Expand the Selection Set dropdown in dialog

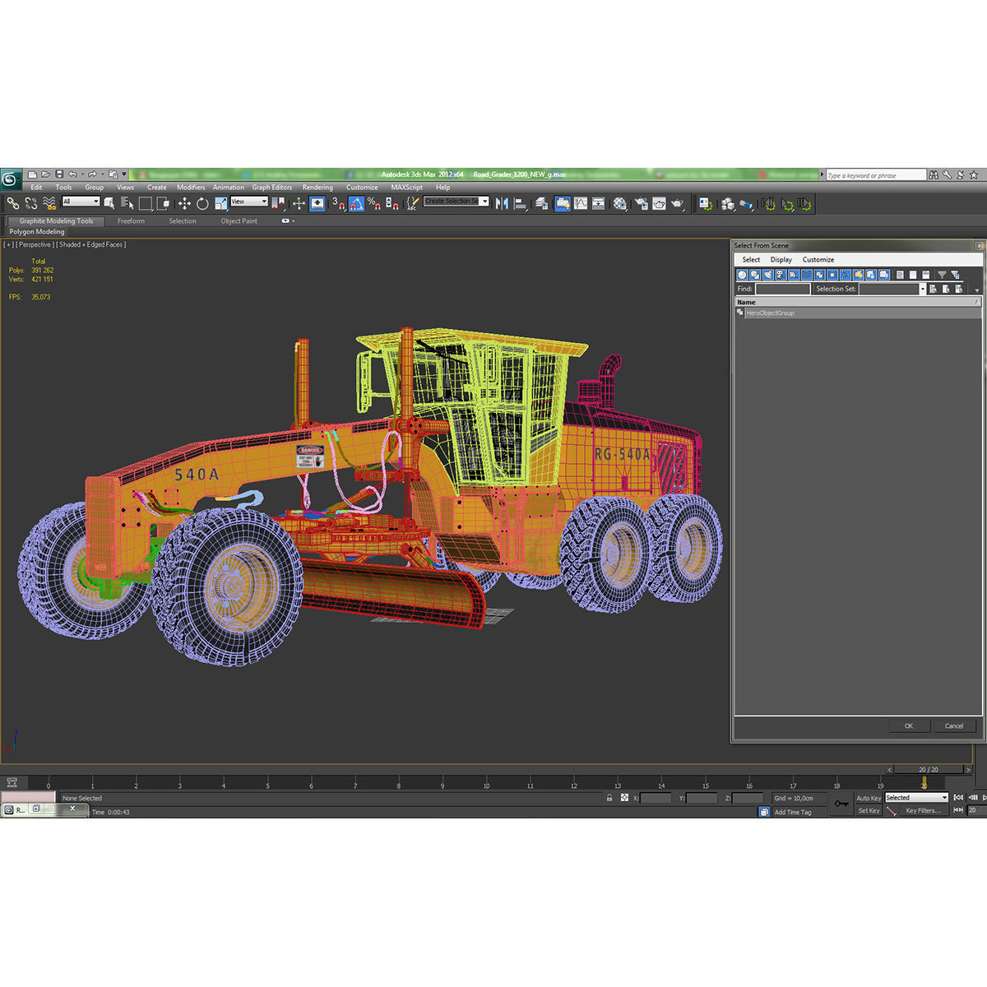coord(923,289)
